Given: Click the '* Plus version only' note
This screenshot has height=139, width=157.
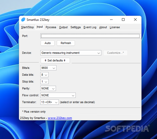Looking at the screenshot, I should 34,112.
